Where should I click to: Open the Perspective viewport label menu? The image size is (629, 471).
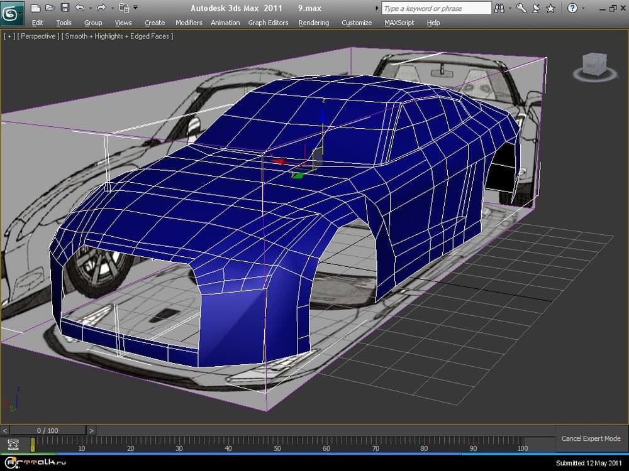click(x=38, y=36)
